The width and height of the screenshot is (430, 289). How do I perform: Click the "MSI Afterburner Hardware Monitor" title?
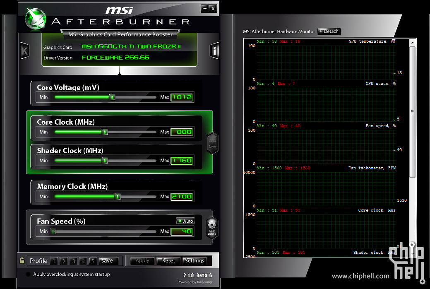pyautogui.click(x=279, y=31)
